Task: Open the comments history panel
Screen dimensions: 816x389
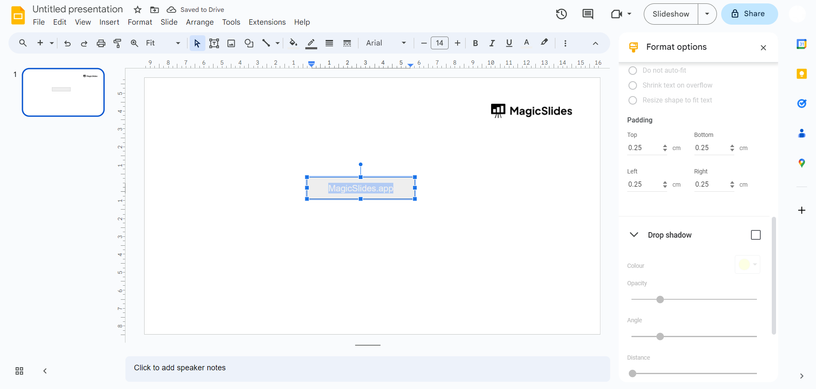Action: pyautogui.click(x=588, y=14)
